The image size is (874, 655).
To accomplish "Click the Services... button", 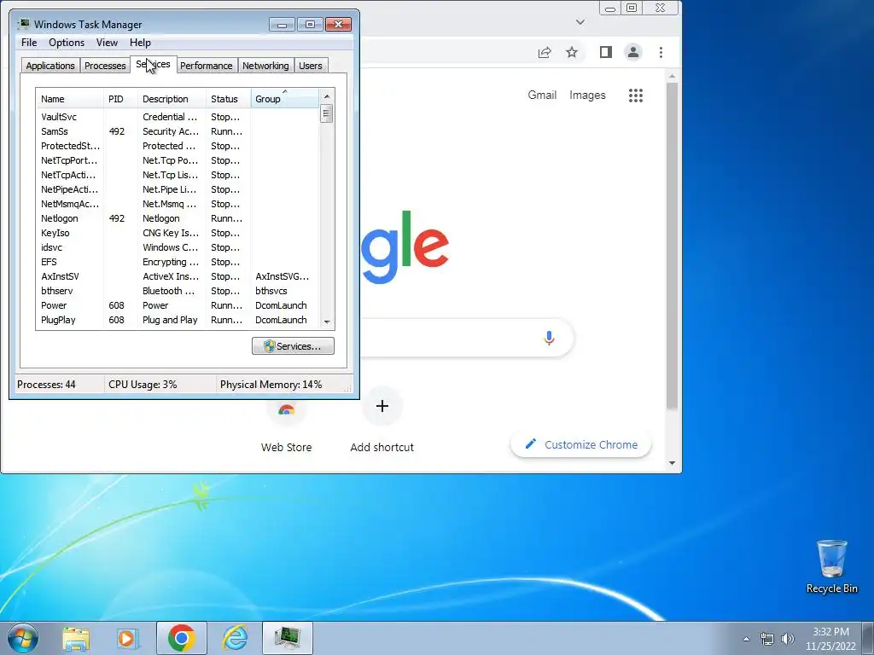I will (294, 346).
